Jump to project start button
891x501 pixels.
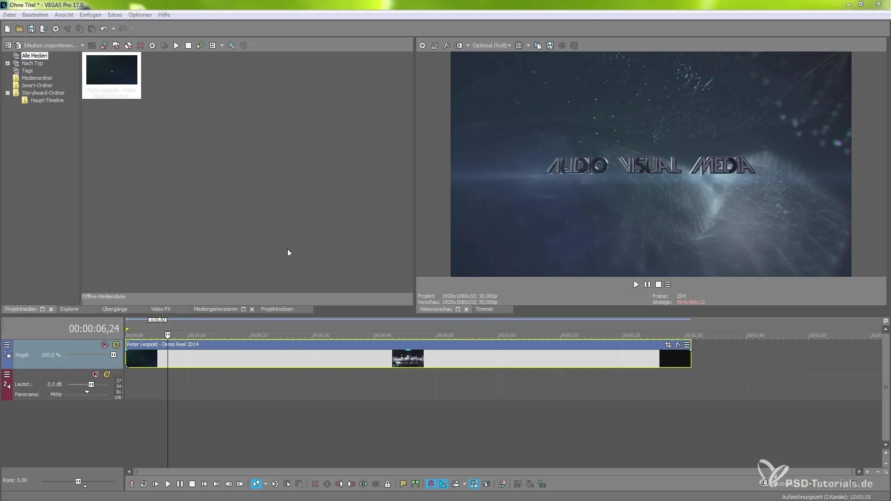click(x=204, y=484)
